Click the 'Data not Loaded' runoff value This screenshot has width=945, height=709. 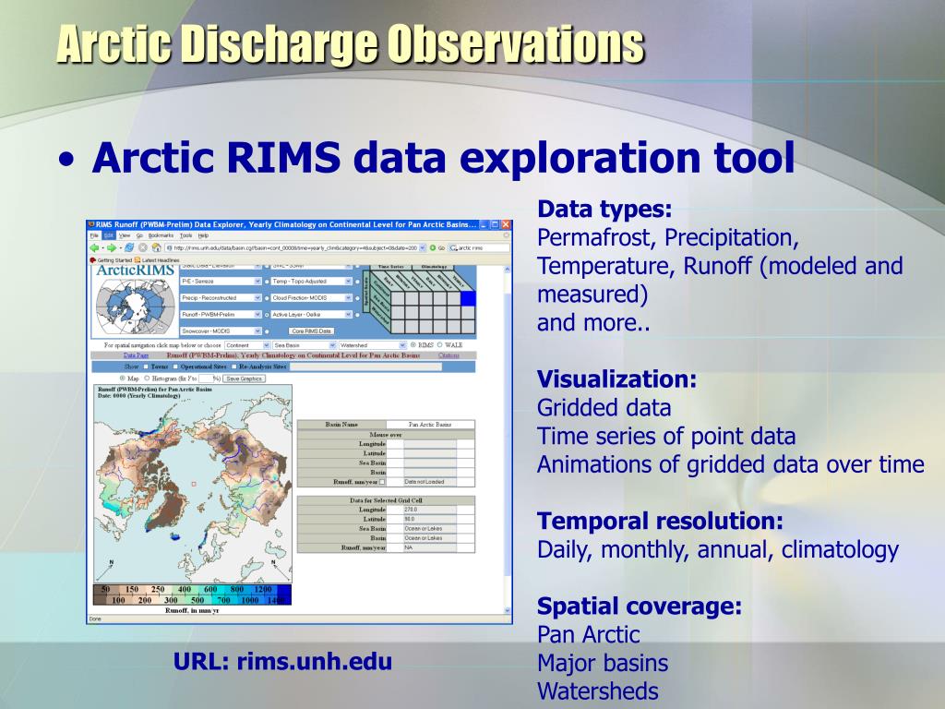pyautogui.click(x=430, y=482)
